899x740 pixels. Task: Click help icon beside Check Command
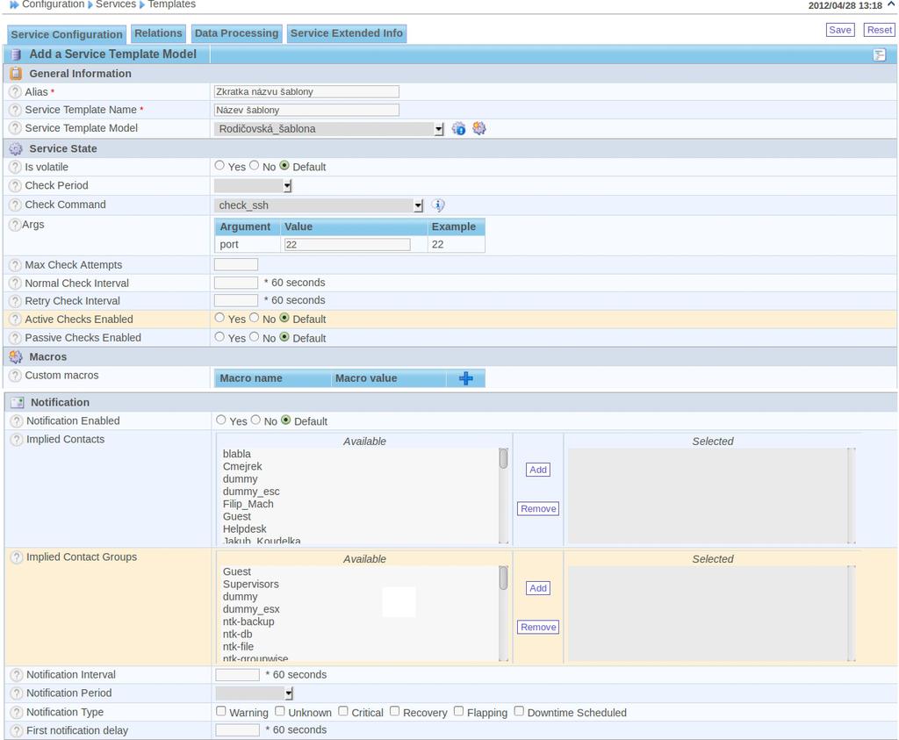click(x=16, y=205)
